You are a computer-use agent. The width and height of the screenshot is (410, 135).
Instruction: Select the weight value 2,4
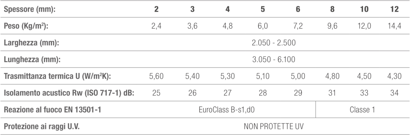[157, 26]
